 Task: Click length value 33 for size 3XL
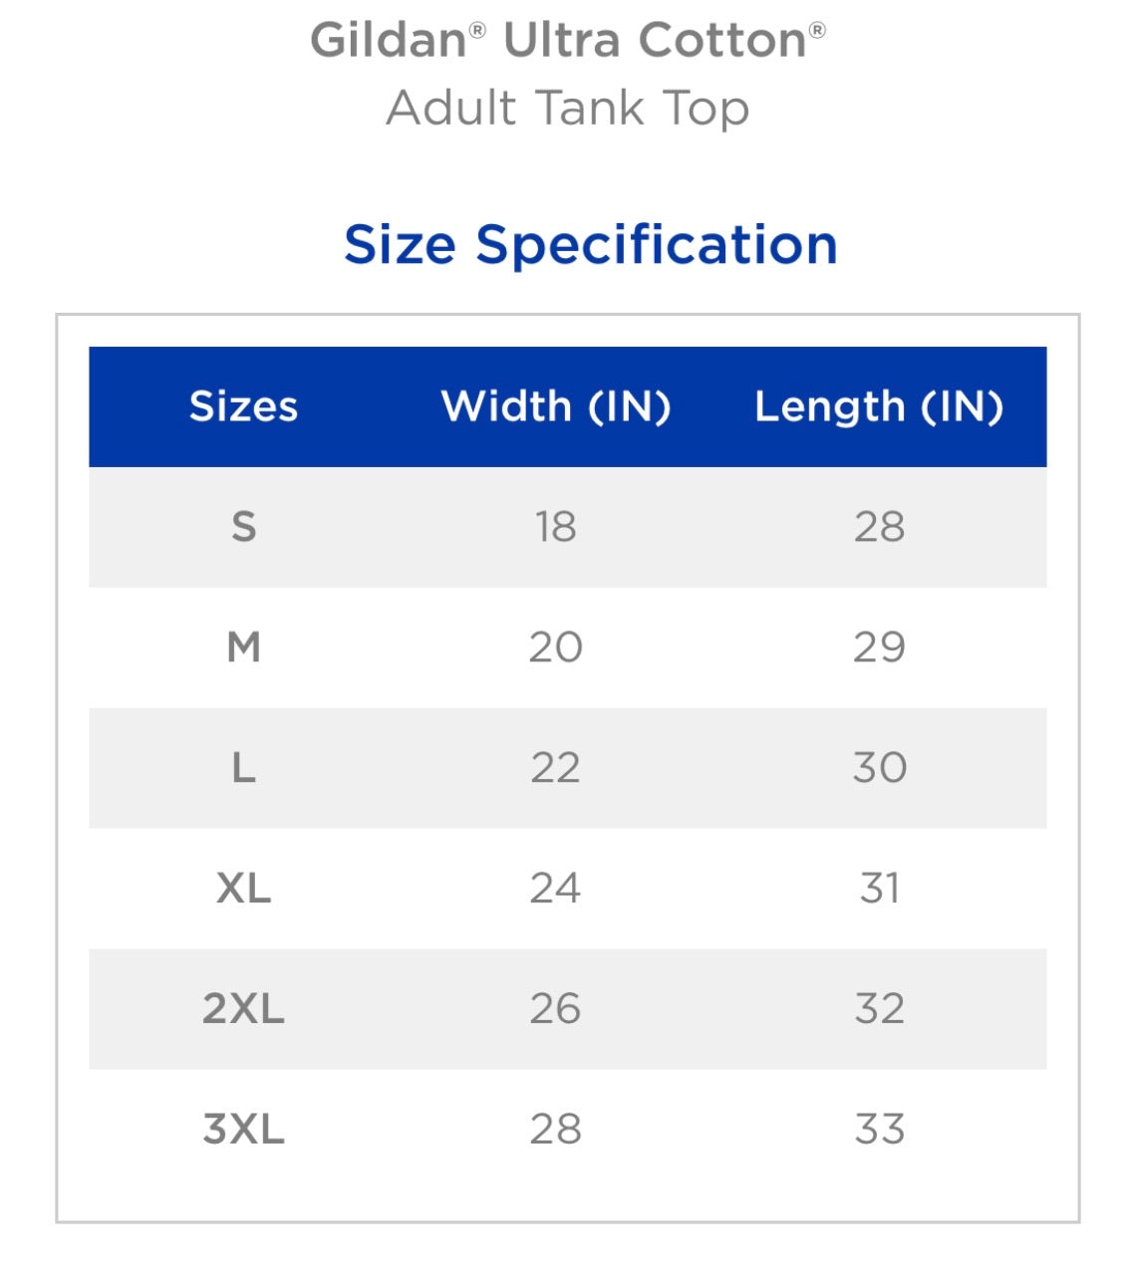coord(879,1130)
